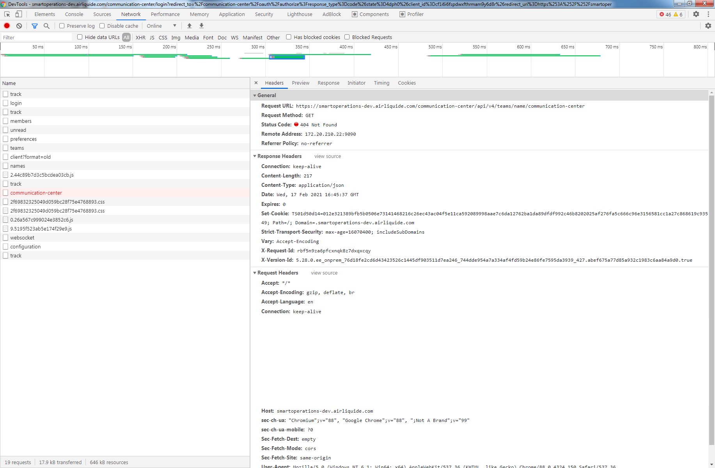
Task: Enable Blocked Requests filter
Action: pos(347,37)
